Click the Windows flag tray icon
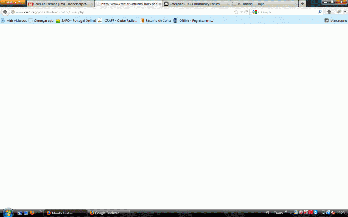The image size is (348, 217). pos(296,213)
